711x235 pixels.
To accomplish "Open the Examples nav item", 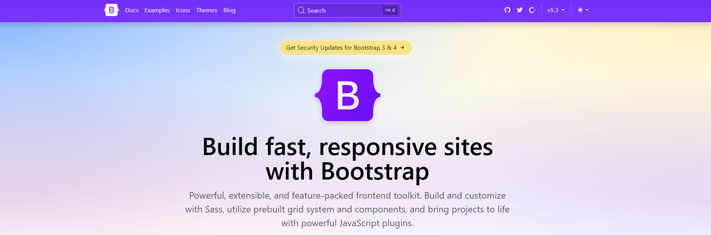I will point(157,10).
